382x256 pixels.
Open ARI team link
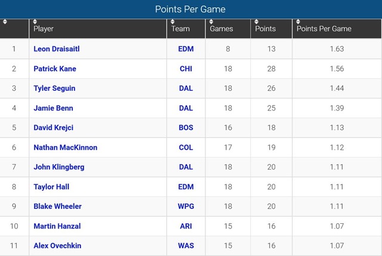coord(186,226)
